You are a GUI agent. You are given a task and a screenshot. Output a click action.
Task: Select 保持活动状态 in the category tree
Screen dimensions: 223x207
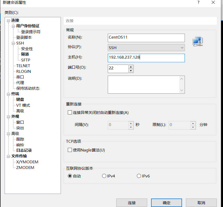(28, 88)
